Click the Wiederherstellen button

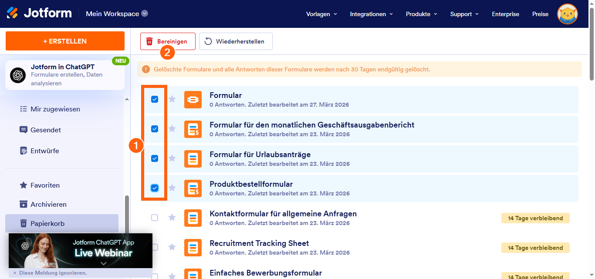pos(236,41)
